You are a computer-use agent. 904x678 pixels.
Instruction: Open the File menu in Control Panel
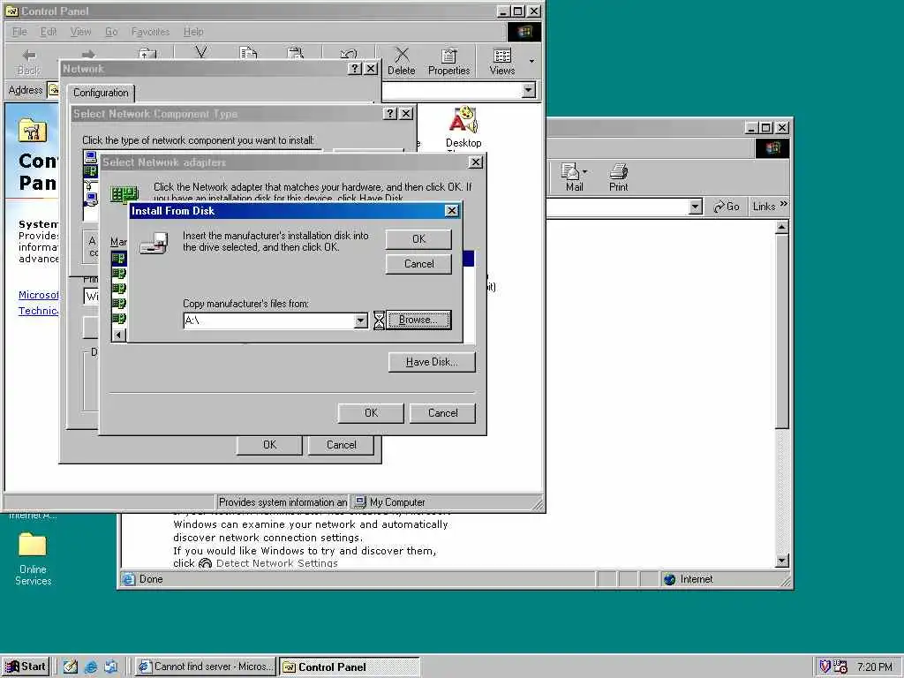[19, 32]
